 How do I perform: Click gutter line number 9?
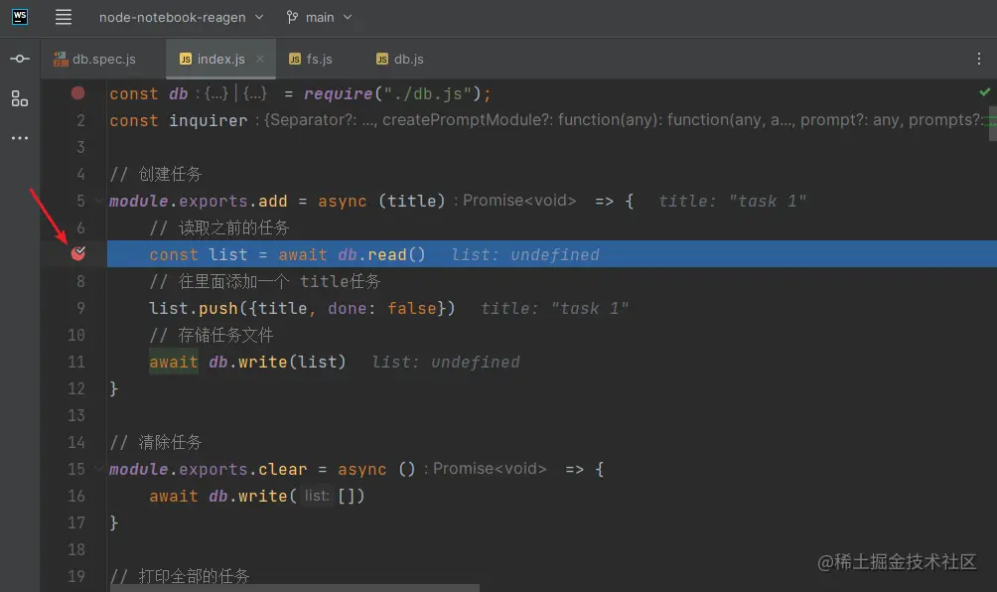click(x=80, y=308)
